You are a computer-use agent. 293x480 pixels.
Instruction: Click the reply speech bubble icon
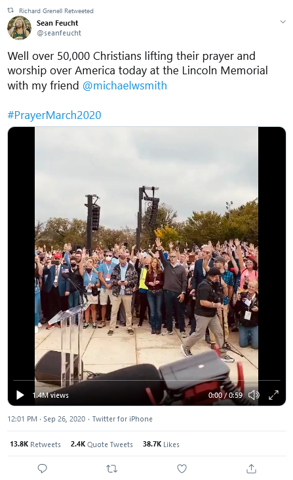[42, 468]
